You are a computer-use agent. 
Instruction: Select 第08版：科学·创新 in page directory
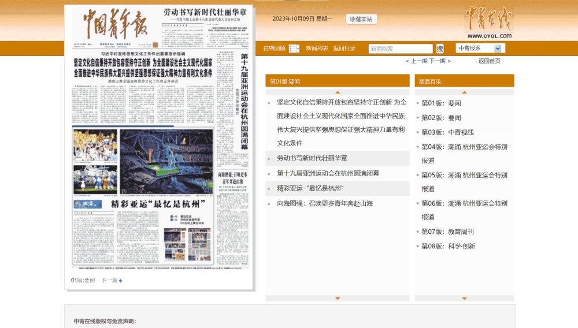tap(449, 246)
